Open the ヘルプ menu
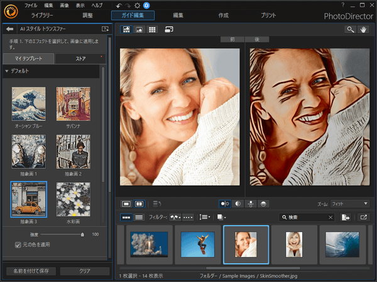Viewport: 377px width, 282px height. point(97,5)
